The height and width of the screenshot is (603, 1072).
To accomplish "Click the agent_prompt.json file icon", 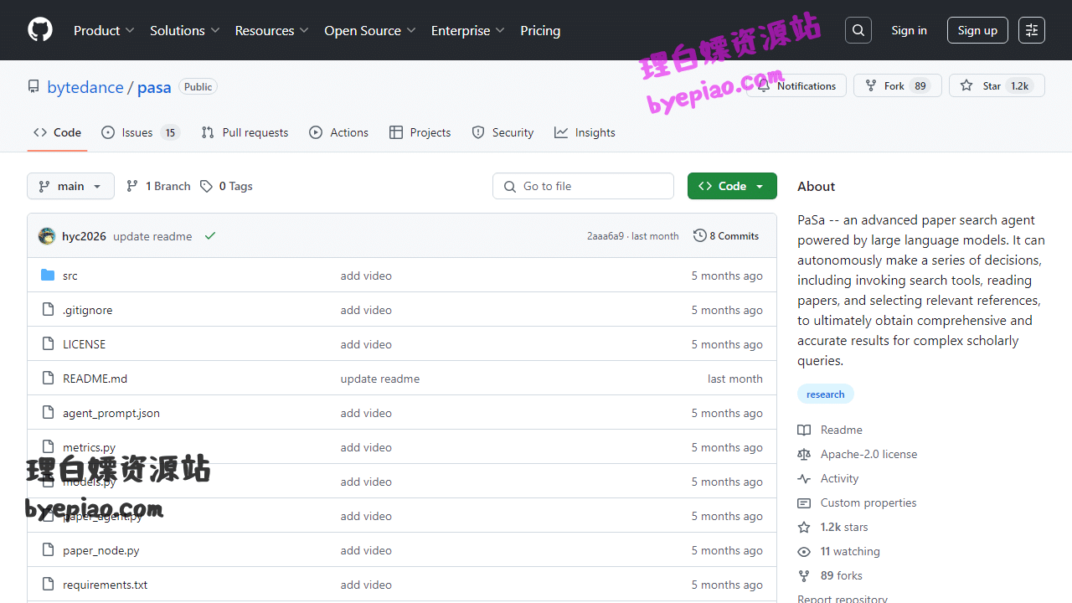I will pos(48,413).
